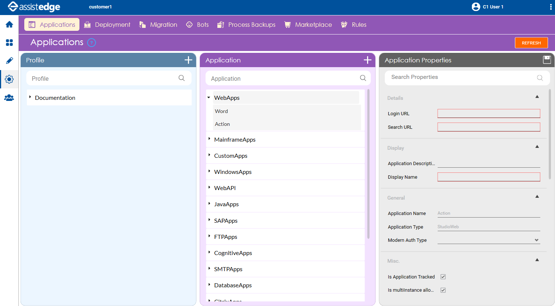This screenshot has height=306, width=555.
Task: Add a new application with plus icon
Action: click(367, 60)
